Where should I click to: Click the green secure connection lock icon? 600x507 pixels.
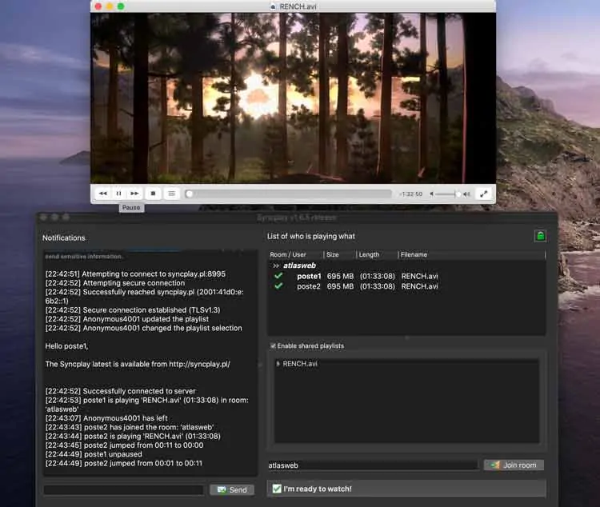(540, 236)
